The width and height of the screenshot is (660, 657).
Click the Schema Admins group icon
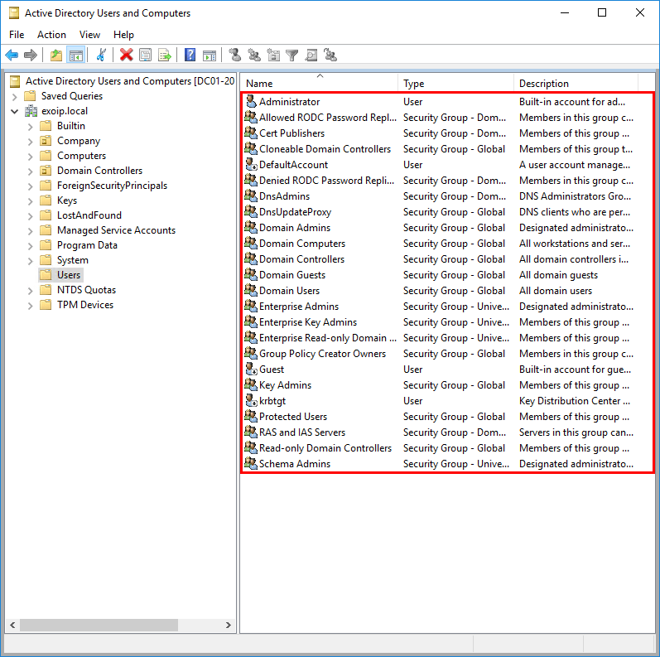[x=251, y=463]
